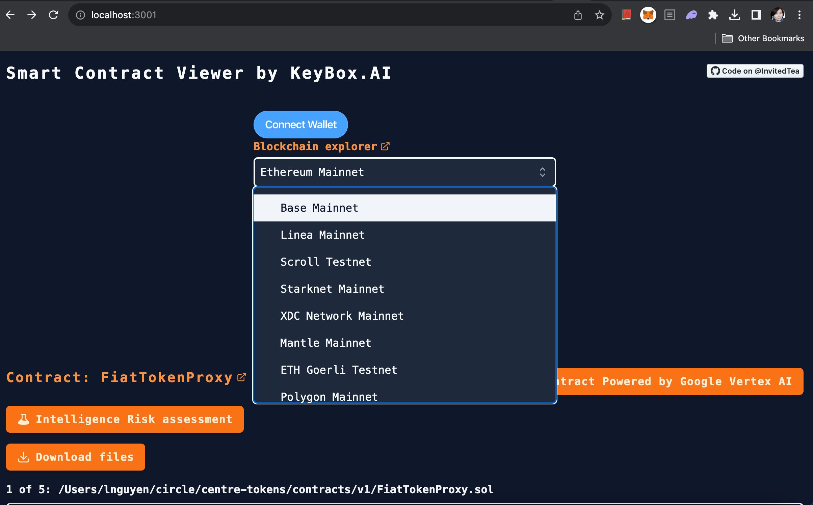
Task: Choose Scroll Testnet network
Action: (404, 262)
